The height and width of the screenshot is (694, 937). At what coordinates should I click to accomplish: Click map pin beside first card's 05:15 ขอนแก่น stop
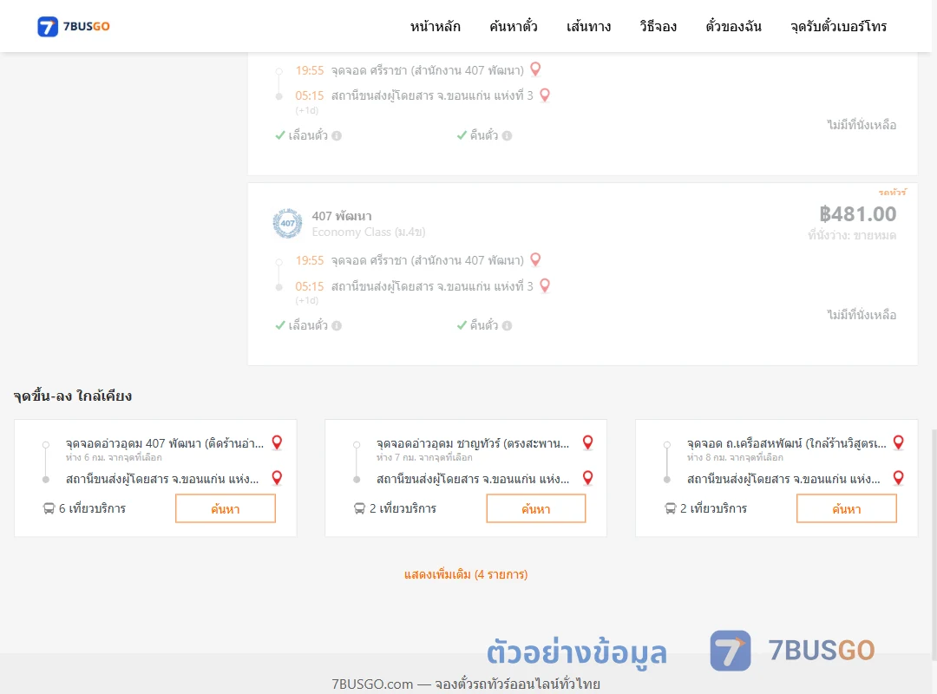coord(544,95)
